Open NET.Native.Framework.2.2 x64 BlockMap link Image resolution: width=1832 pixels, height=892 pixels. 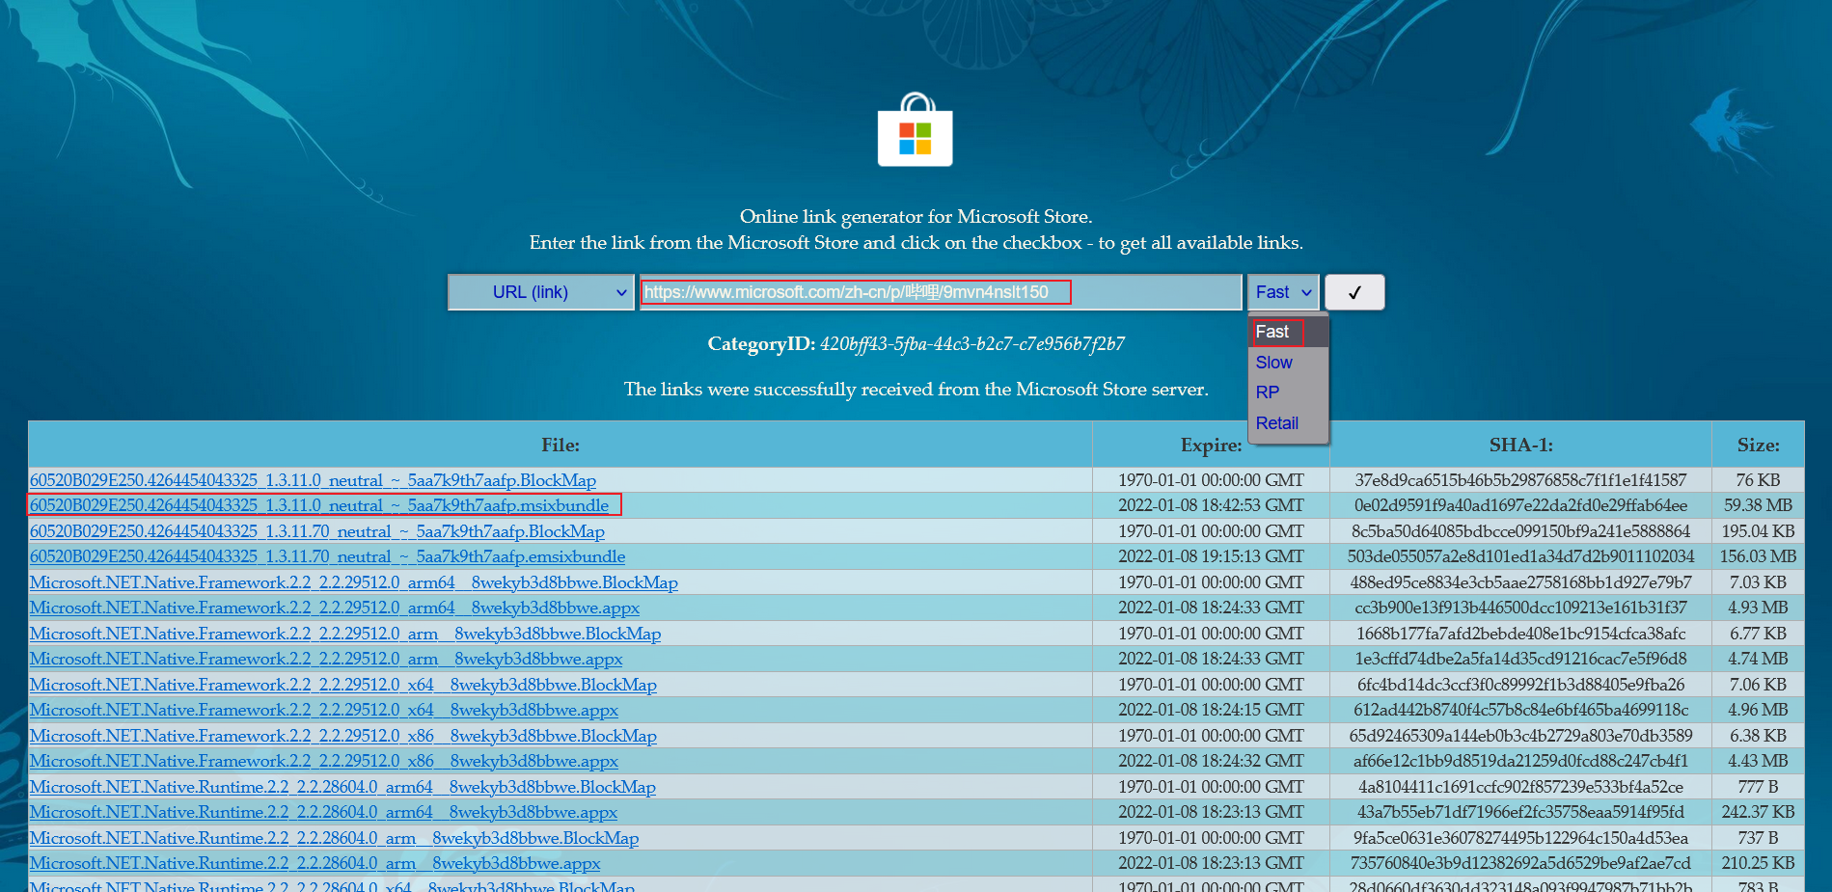[343, 685]
